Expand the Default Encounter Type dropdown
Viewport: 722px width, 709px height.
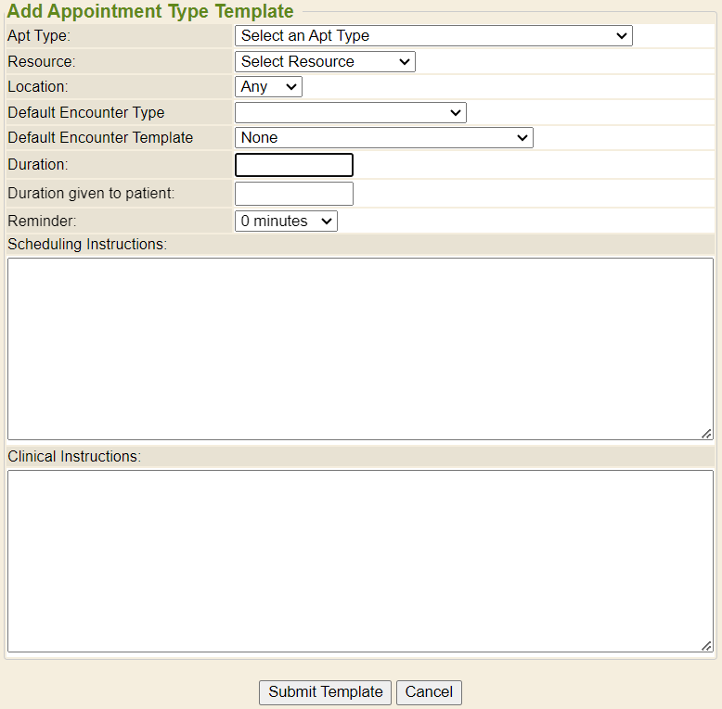[350, 113]
